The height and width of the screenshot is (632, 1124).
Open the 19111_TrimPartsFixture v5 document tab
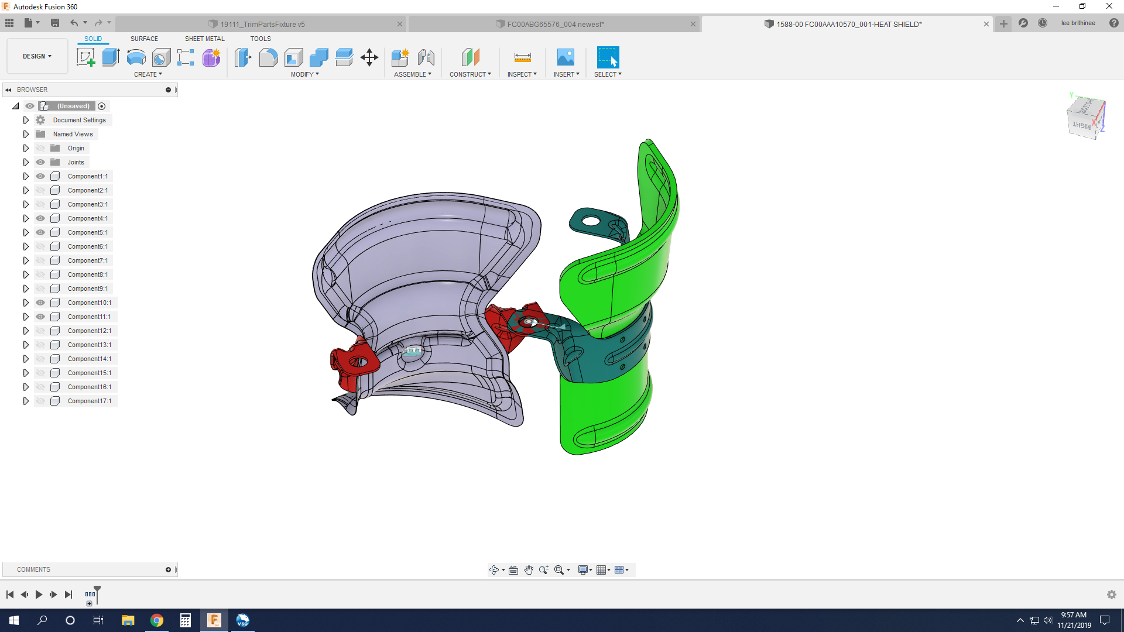point(262,24)
